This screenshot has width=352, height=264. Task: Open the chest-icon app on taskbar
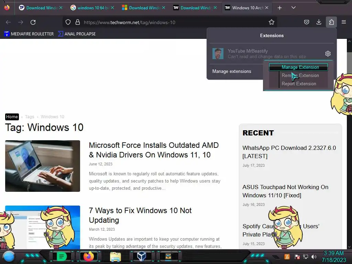click(x=168, y=256)
